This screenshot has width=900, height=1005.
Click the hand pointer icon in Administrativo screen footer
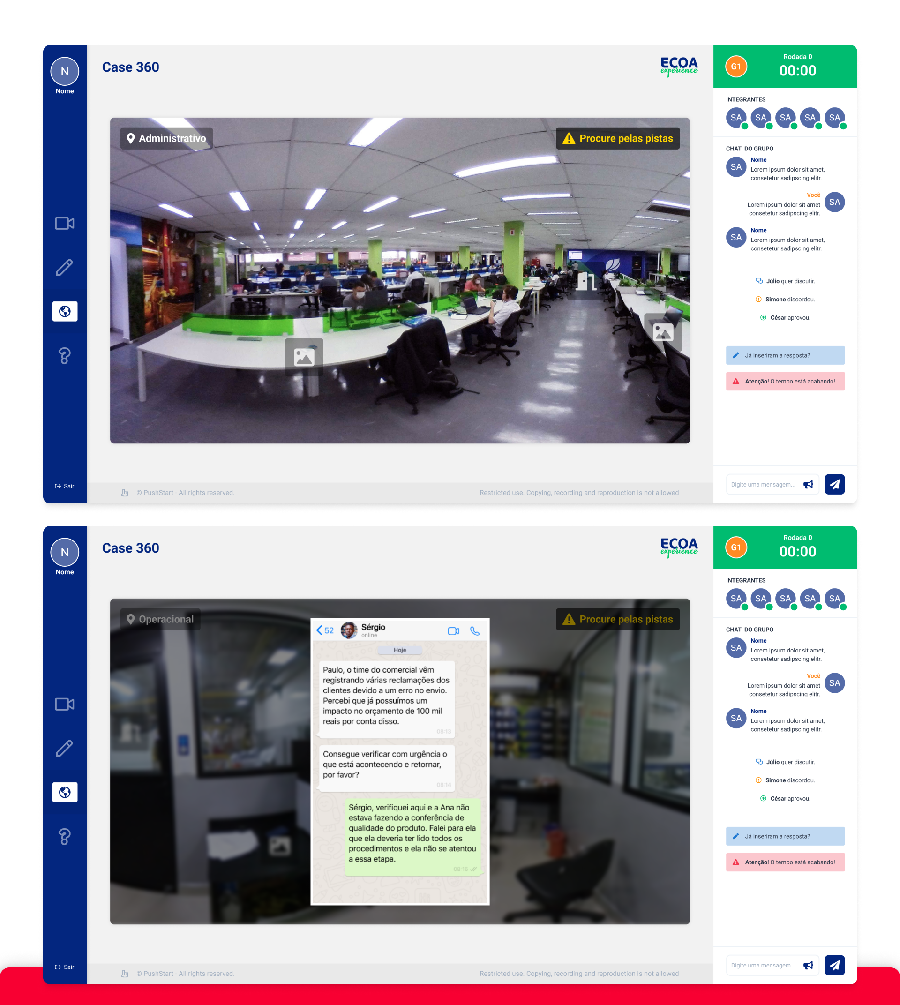(x=125, y=493)
